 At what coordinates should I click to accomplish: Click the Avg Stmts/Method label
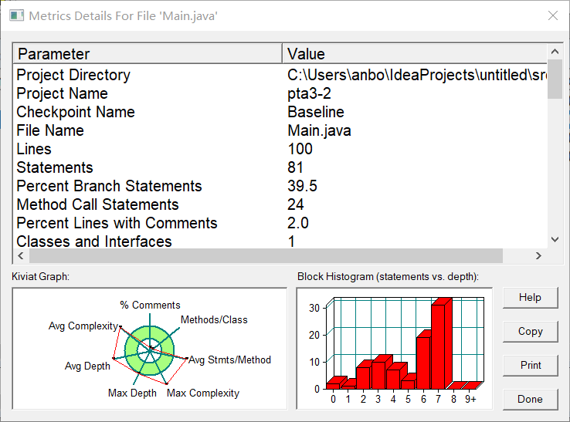pyautogui.click(x=229, y=360)
